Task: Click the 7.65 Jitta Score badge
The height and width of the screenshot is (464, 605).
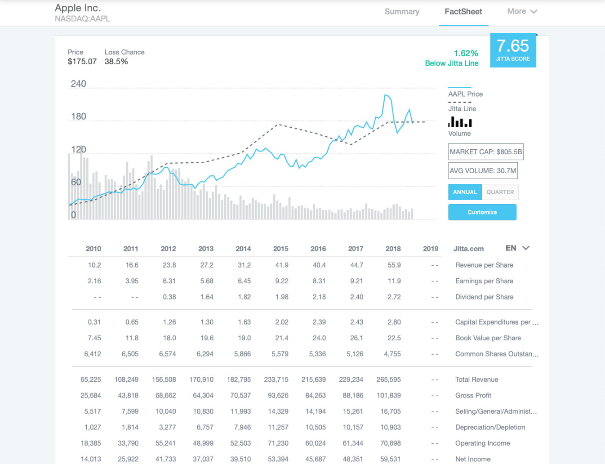Action: [513, 50]
